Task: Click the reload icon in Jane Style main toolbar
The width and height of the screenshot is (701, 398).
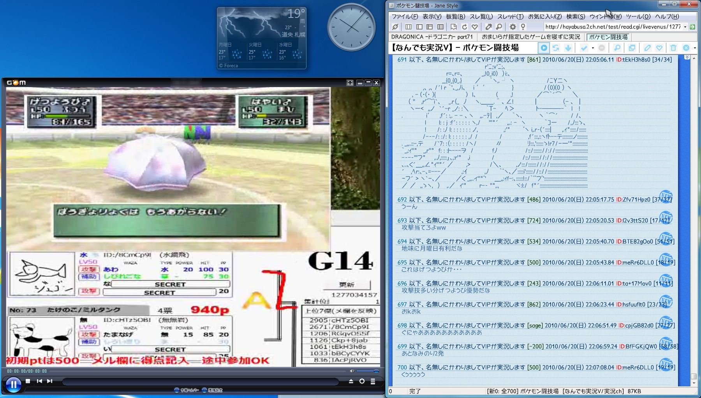Action: (x=464, y=27)
